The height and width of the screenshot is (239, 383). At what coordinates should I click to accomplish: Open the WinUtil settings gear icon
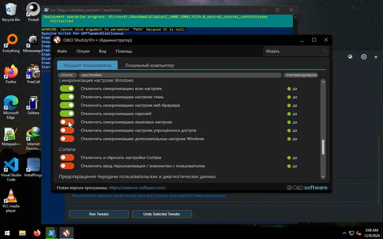click(364, 57)
